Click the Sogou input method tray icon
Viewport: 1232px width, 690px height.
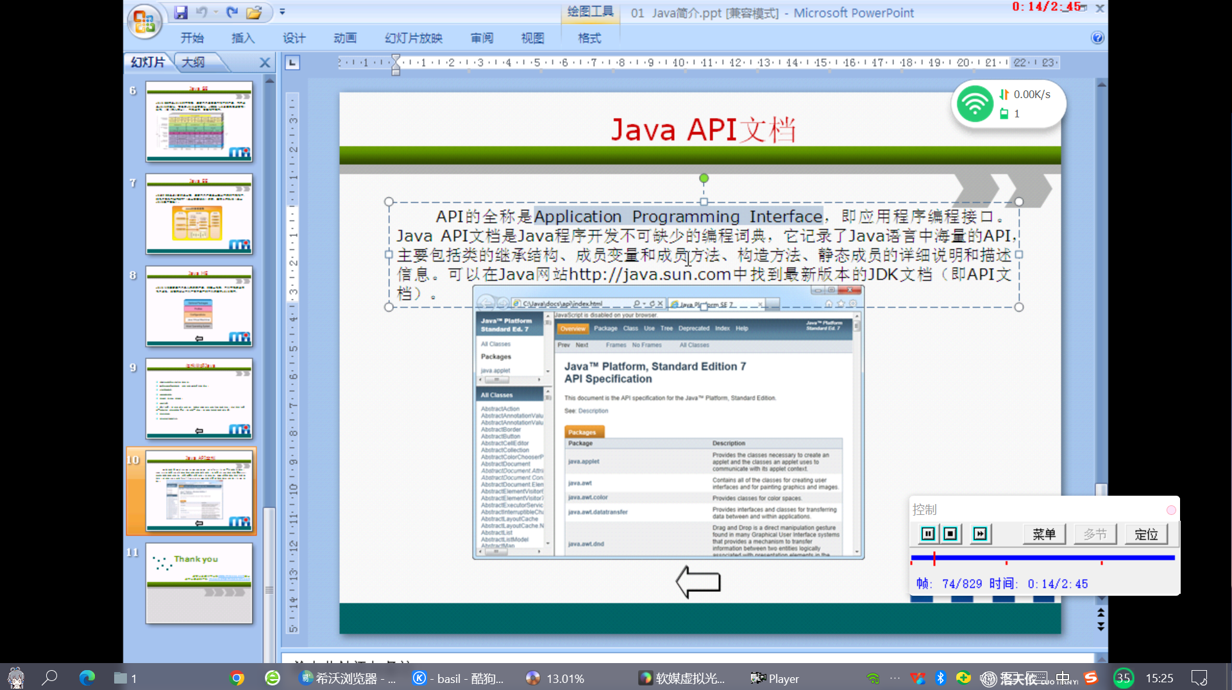(1091, 678)
